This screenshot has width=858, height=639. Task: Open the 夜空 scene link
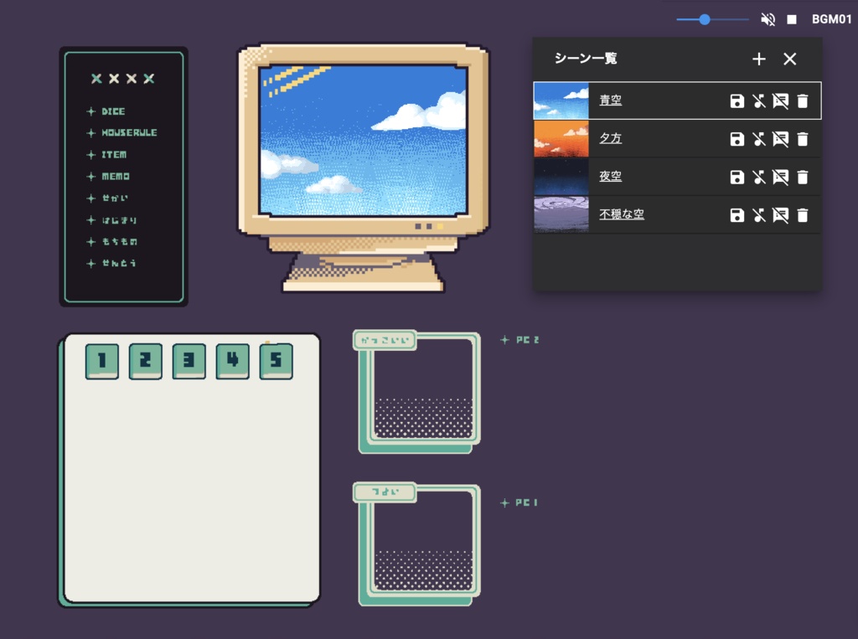point(610,176)
